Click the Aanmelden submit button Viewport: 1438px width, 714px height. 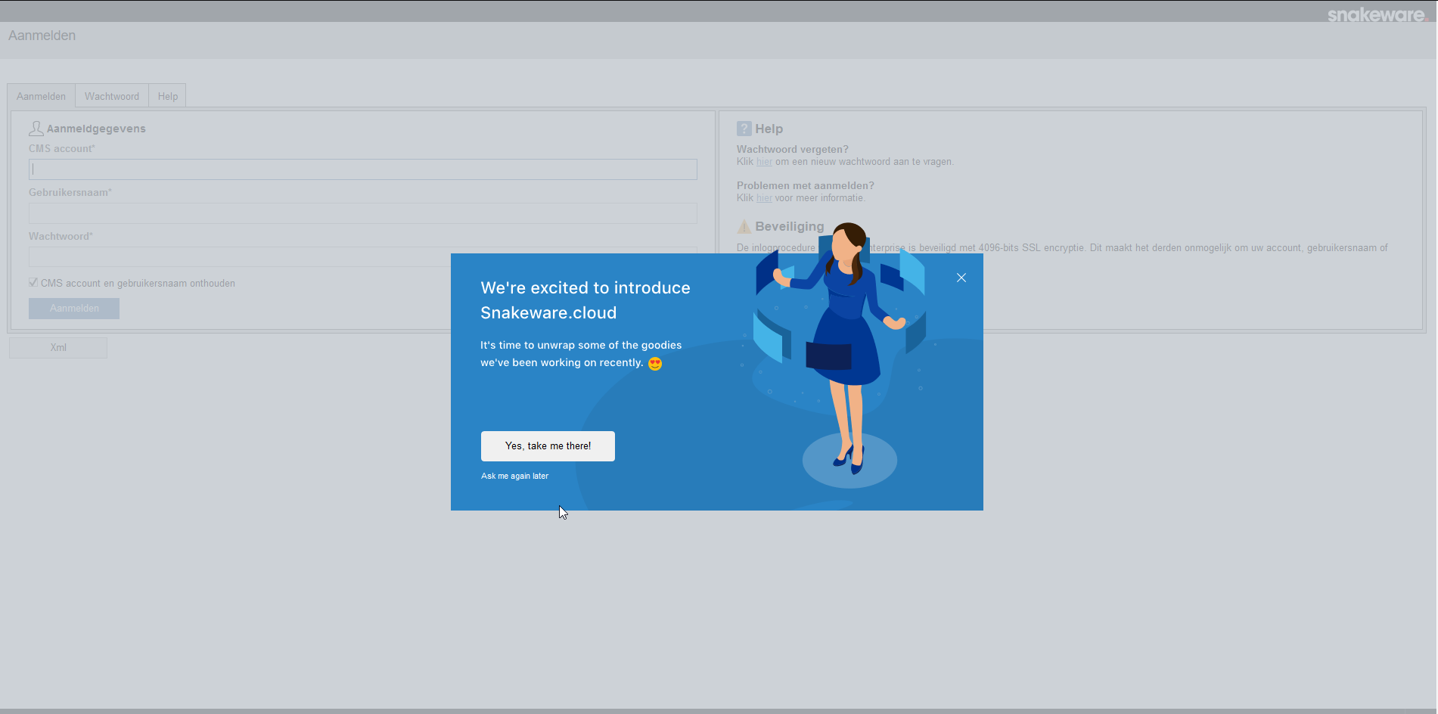74,309
